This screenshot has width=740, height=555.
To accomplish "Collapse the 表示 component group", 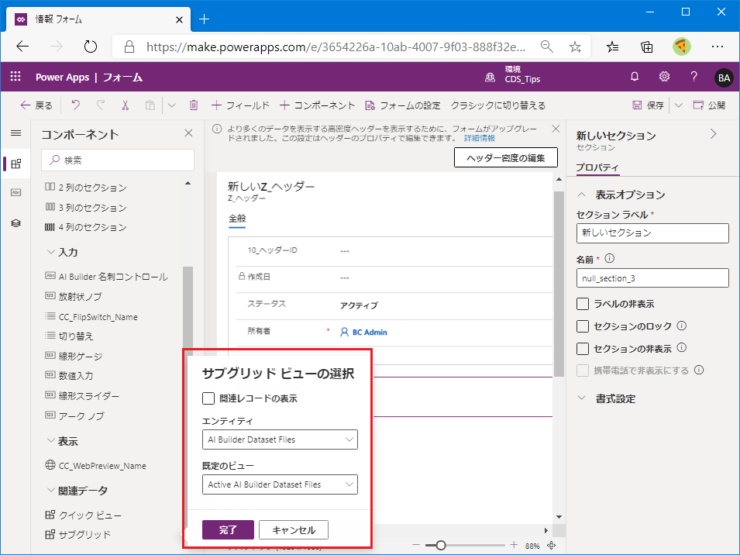I will tap(51, 441).
